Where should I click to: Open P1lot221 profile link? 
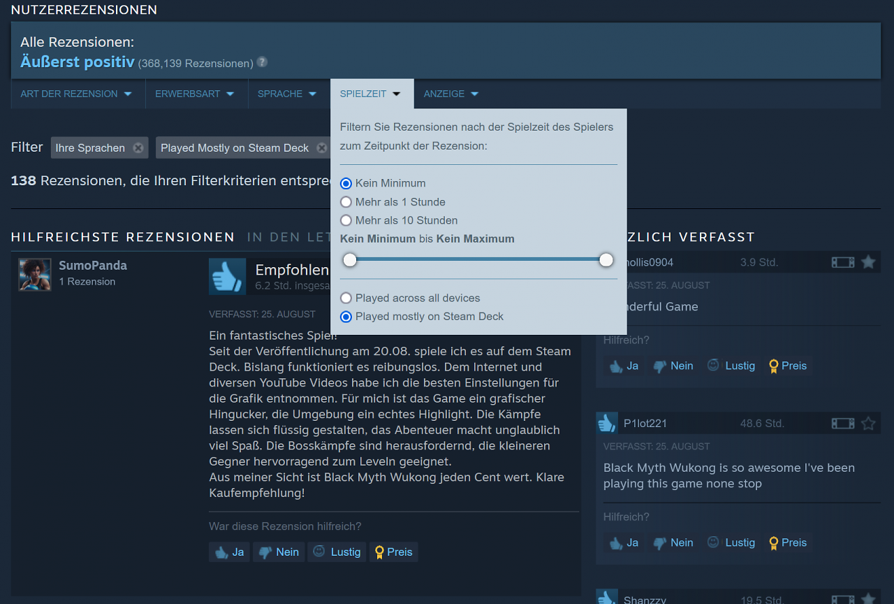coord(645,424)
